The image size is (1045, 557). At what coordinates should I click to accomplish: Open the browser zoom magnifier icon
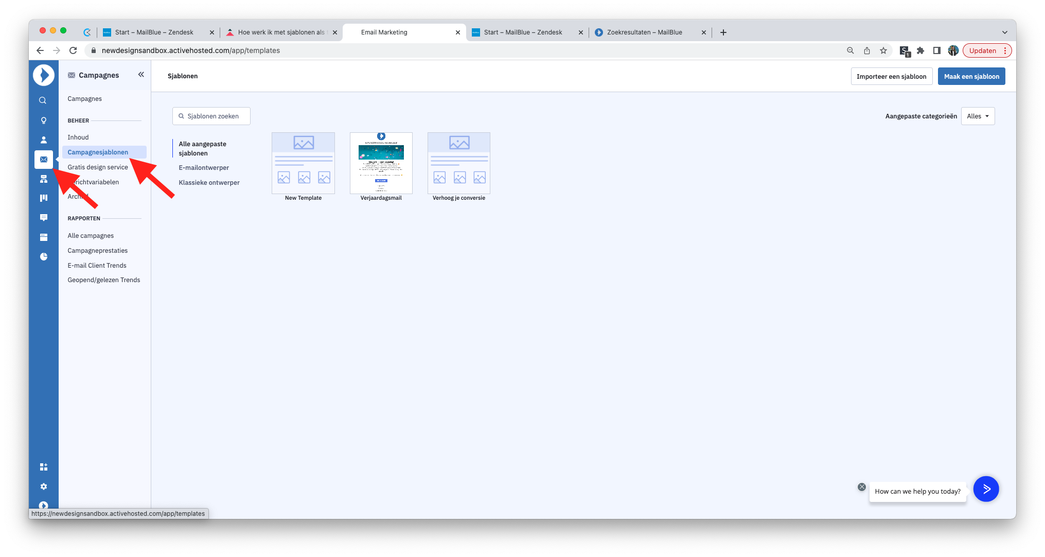point(851,50)
